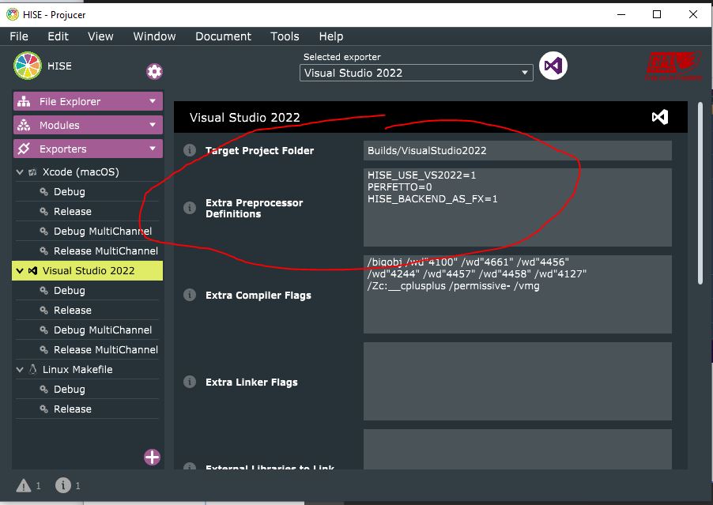Launch project in Visual Studio IDE icon
The image size is (713, 505).
[x=553, y=66]
